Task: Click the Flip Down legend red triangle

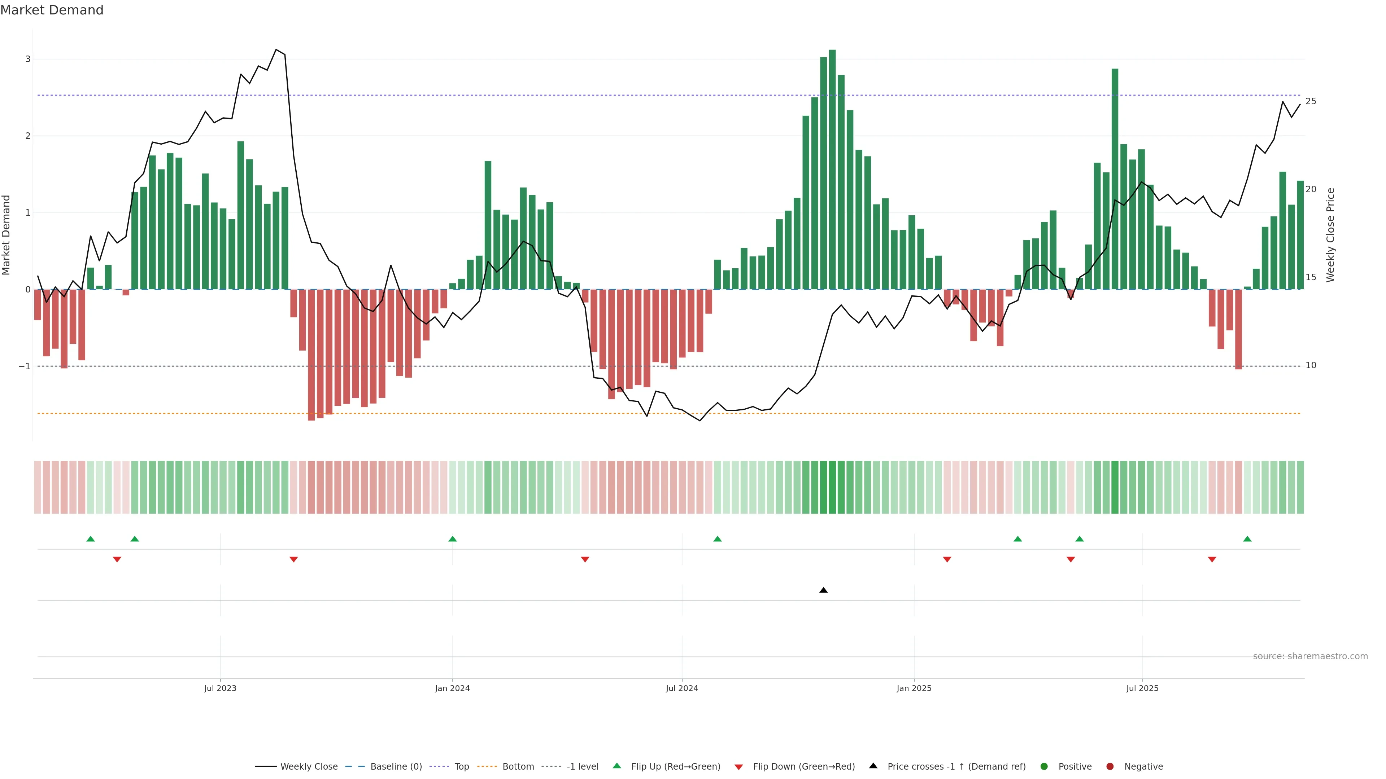Action: 739,767
